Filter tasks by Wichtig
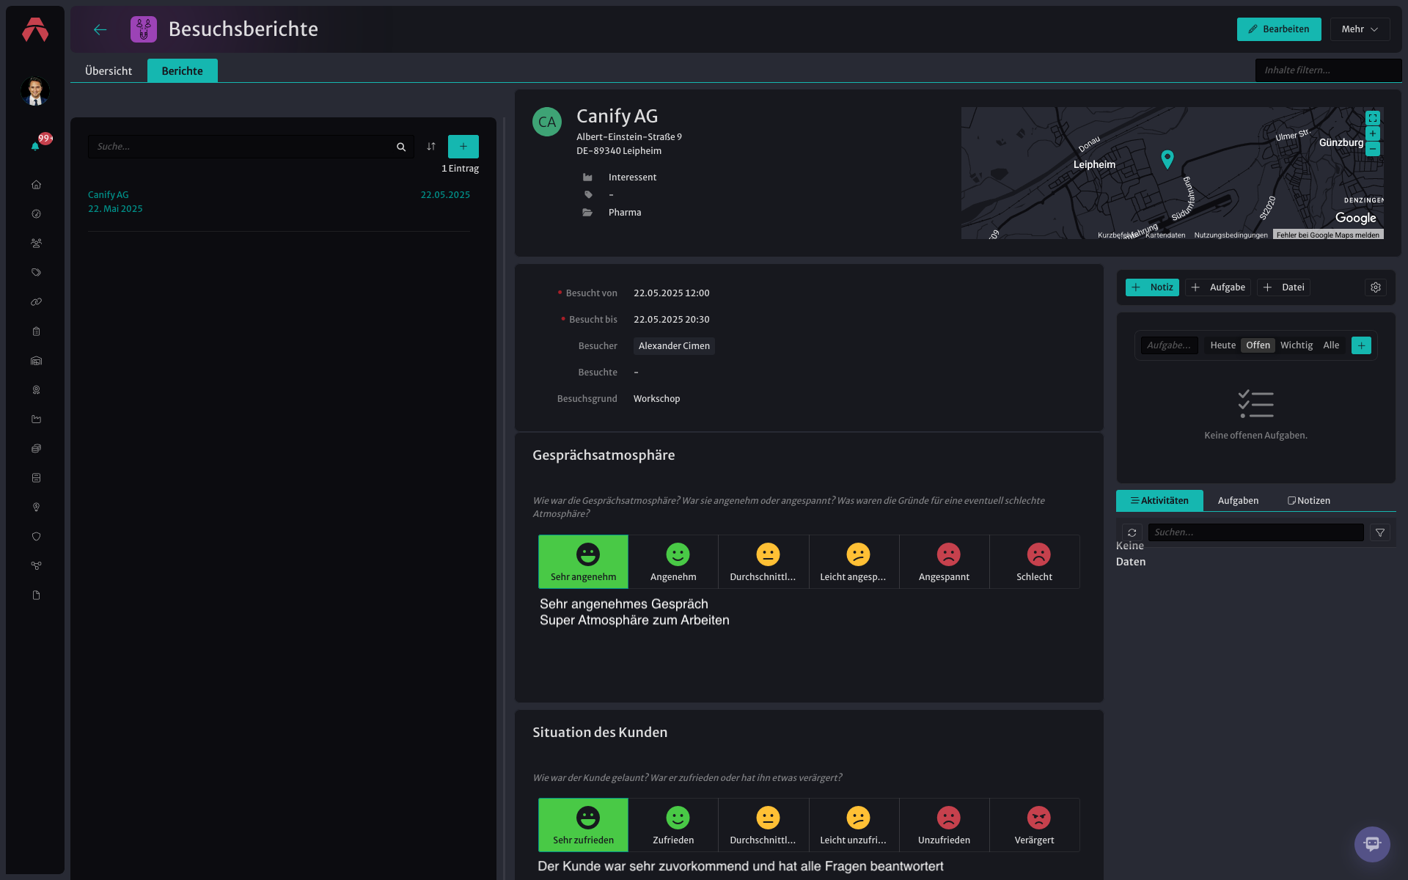 [x=1297, y=345]
